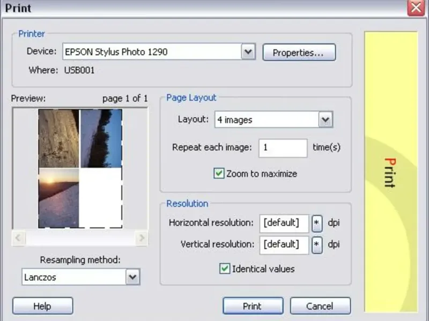Click the asterisk button beside Vertical resolution

point(316,245)
